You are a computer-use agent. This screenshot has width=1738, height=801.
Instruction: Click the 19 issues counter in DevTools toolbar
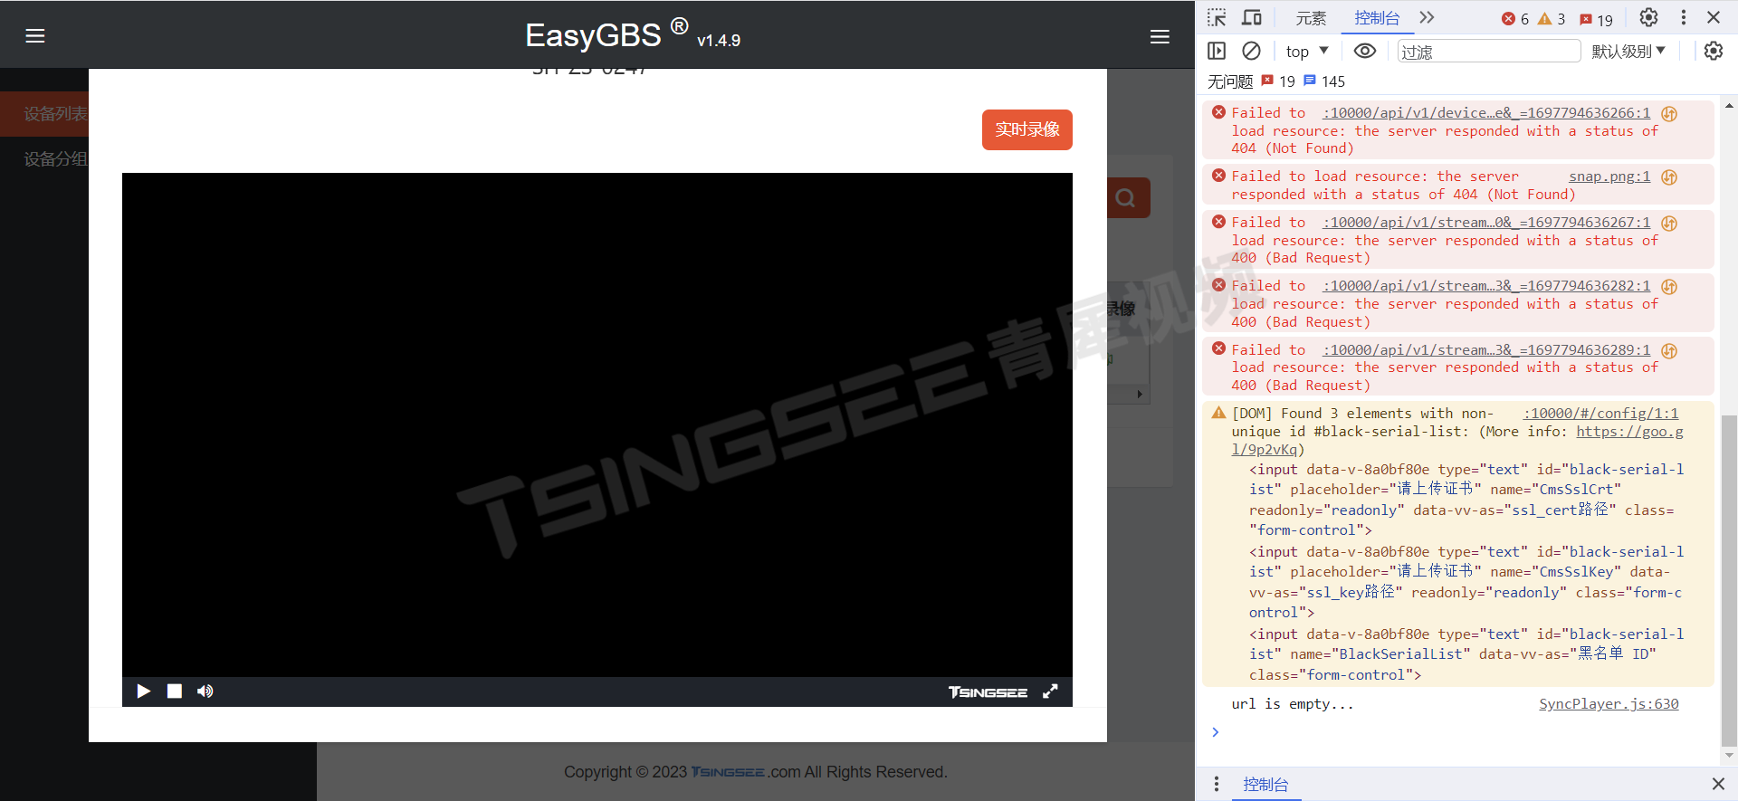pos(1597,19)
